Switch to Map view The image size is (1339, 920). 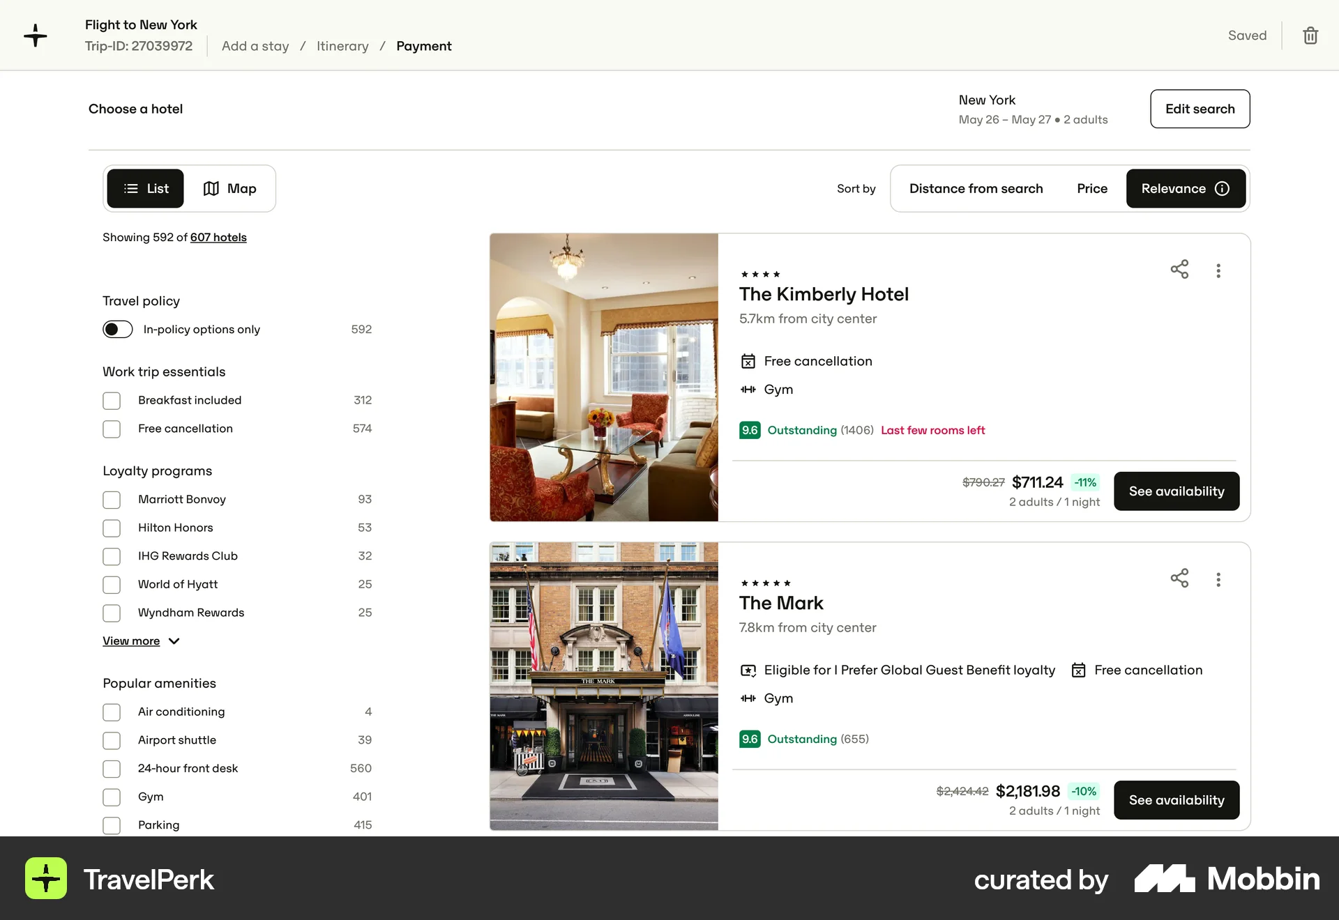click(x=231, y=188)
